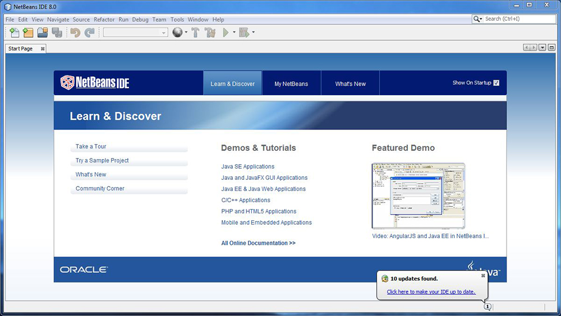Open the Java SE Applications link
Viewport: 561px width, 316px height.
coord(247,166)
